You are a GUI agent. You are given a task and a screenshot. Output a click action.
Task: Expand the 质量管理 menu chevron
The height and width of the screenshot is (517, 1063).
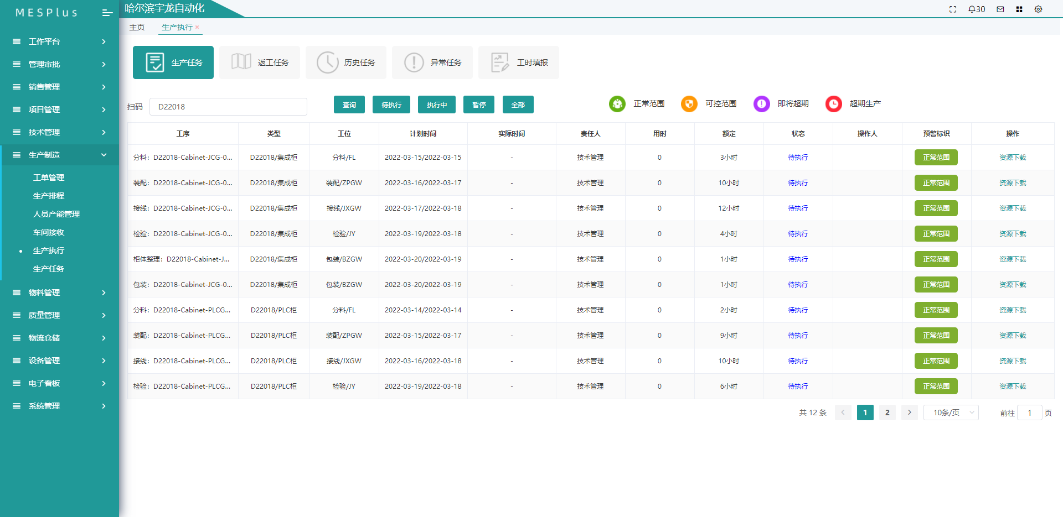[104, 315]
